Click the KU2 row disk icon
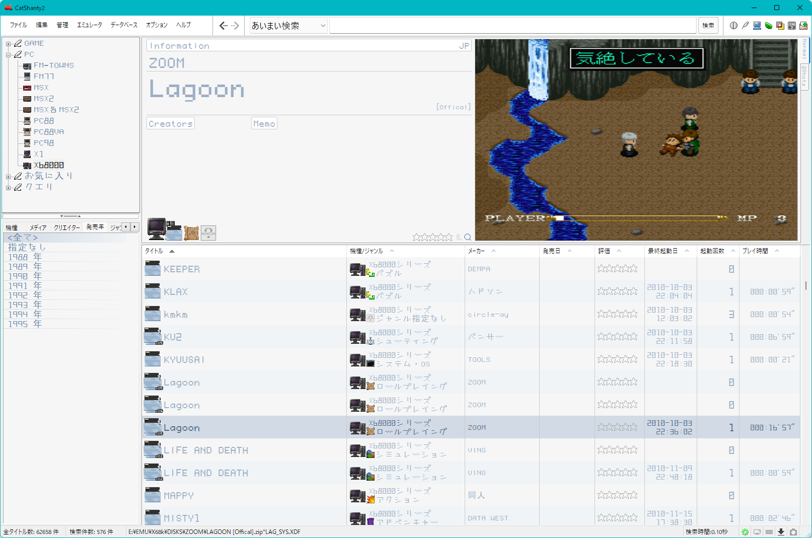Viewport: 812px width, 538px height. click(153, 337)
